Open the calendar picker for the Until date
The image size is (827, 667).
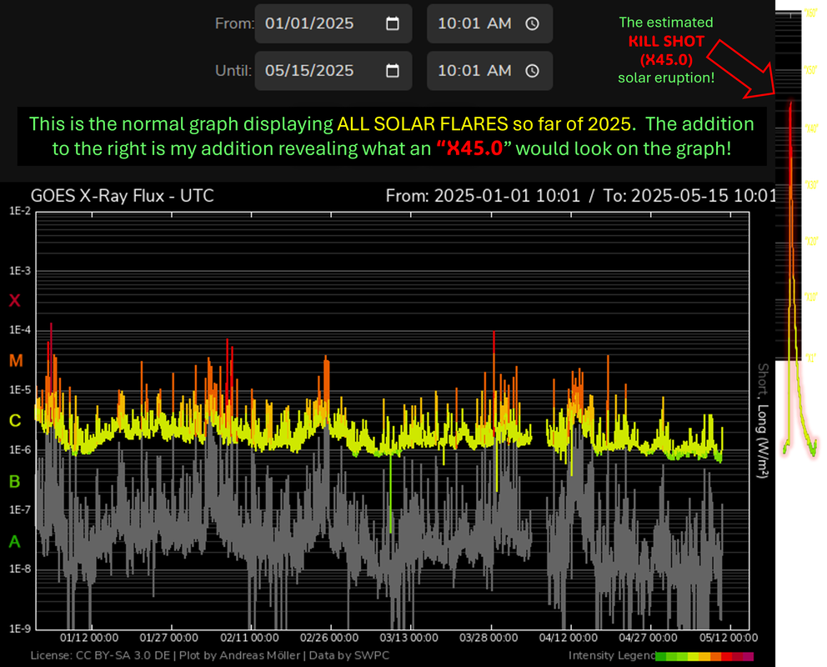[x=393, y=71]
